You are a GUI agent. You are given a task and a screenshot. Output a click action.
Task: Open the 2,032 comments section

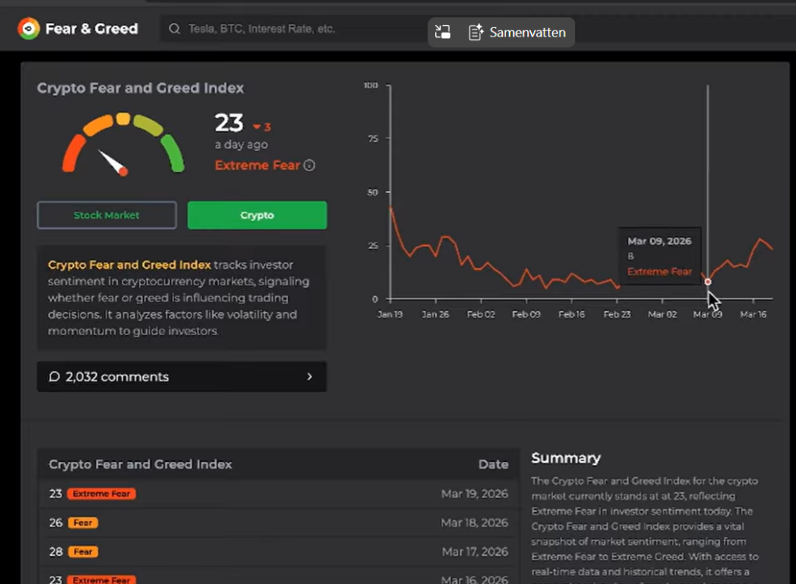[x=182, y=376]
